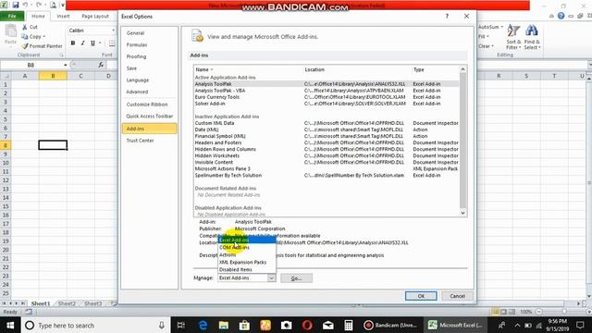
Task: Open the Quick Access Toolbar category
Action: (150, 117)
